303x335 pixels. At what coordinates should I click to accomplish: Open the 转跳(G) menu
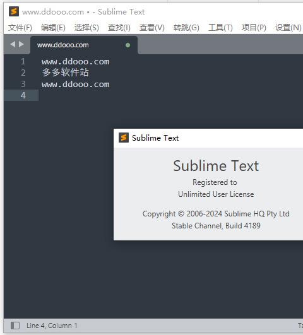click(186, 28)
